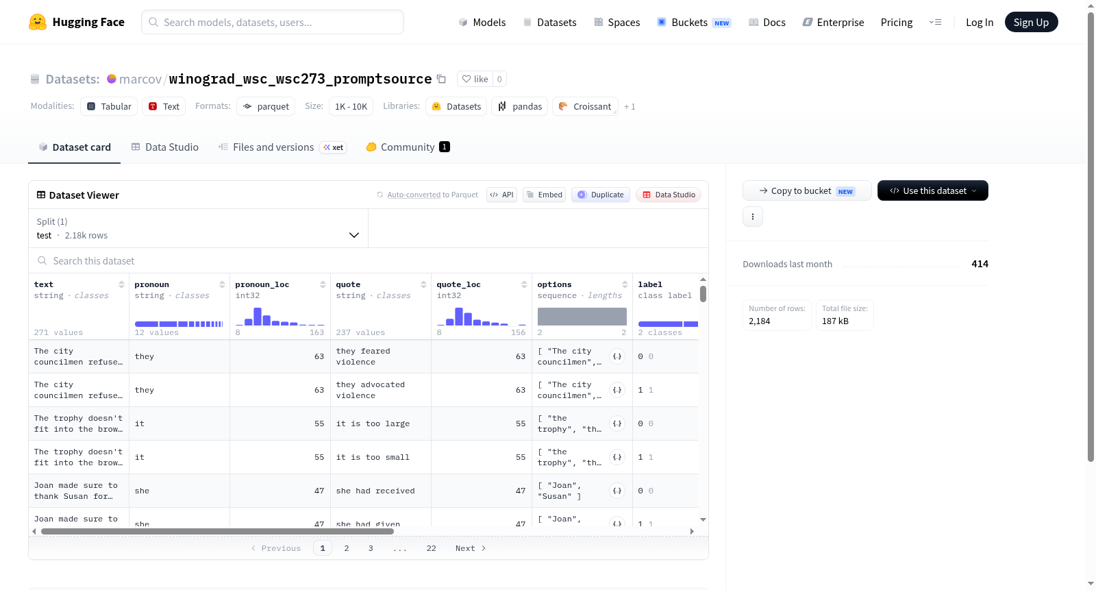Viewport: 1096px width, 590px height.
Task: Open the navigation overflow menu icon
Action: (x=935, y=22)
